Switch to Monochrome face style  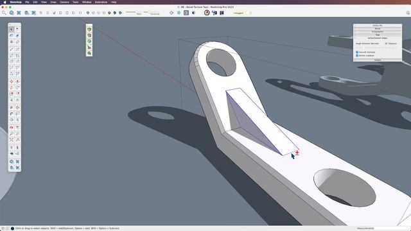pos(120,13)
